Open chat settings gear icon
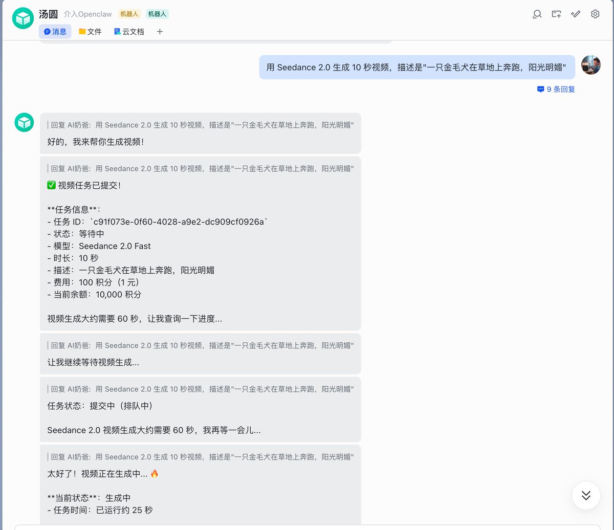This screenshot has height=530, width=614. pos(595,14)
